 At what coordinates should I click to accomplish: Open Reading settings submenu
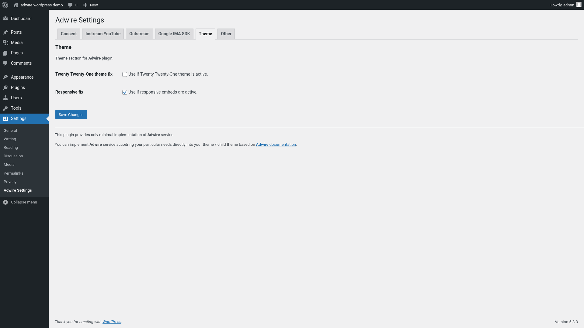click(x=11, y=148)
